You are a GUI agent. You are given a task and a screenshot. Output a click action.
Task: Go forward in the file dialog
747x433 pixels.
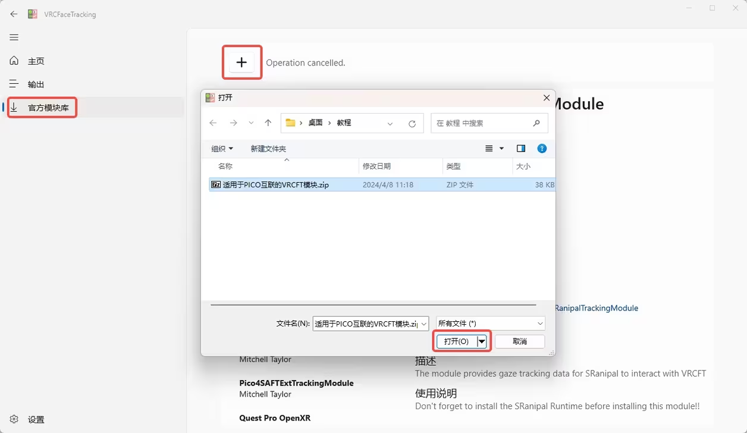233,123
